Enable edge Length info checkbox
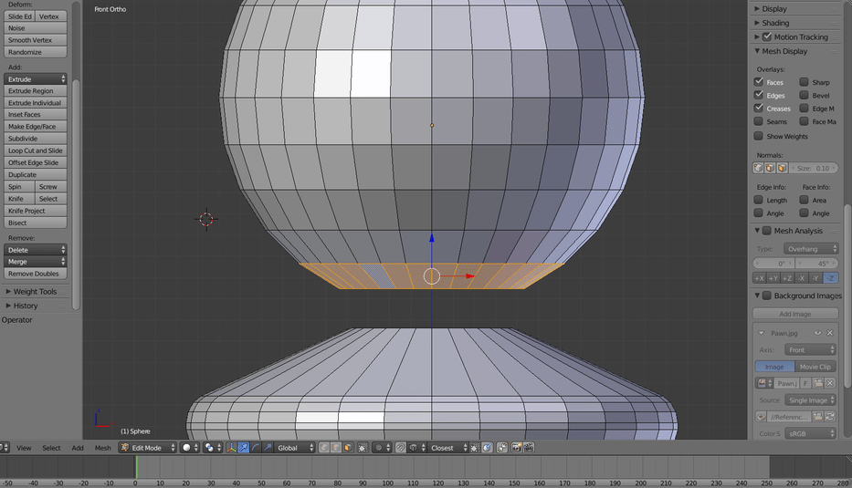852x488 pixels. pos(758,200)
